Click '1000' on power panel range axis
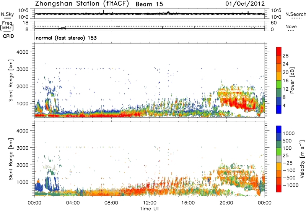The image size is (306, 211). (x=23, y=103)
